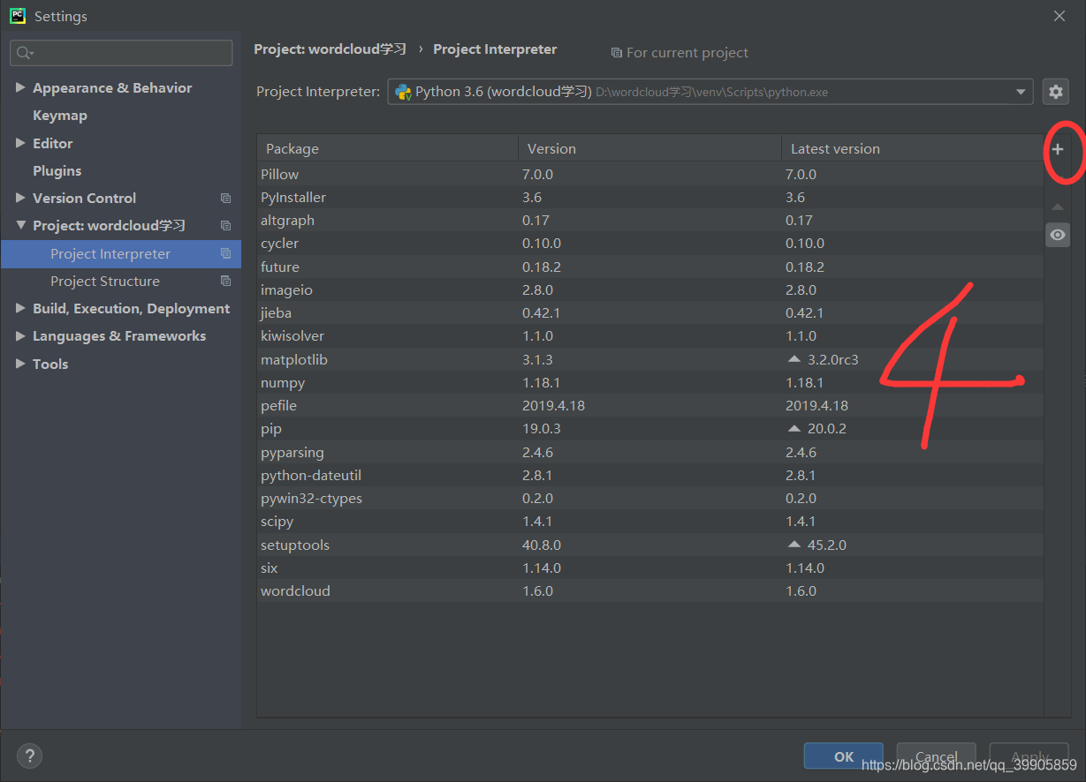Click the Python icon in interpreter field
This screenshot has width=1086, height=782.
tap(403, 92)
